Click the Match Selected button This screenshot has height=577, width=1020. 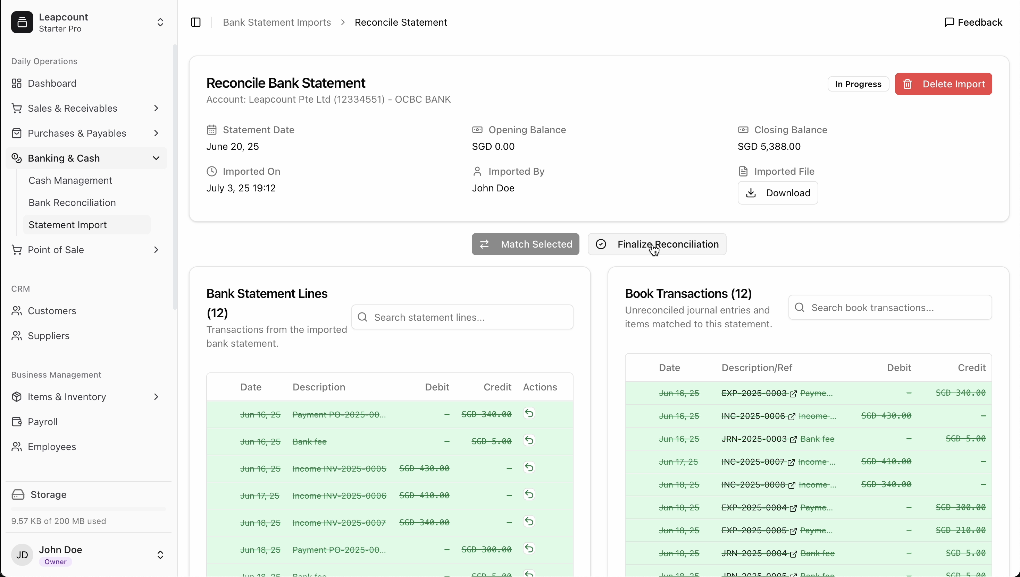tap(525, 244)
